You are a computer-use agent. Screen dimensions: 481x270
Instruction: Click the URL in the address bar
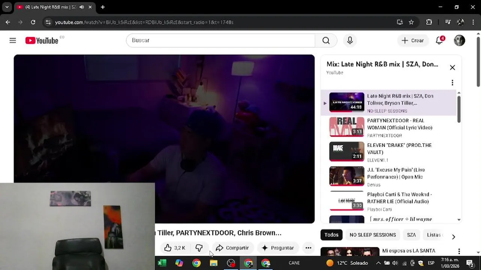click(x=144, y=22)
